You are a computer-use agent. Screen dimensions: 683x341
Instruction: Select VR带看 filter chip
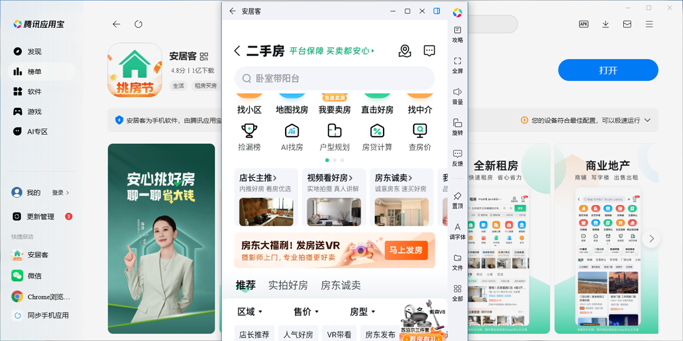click(339, 335)
